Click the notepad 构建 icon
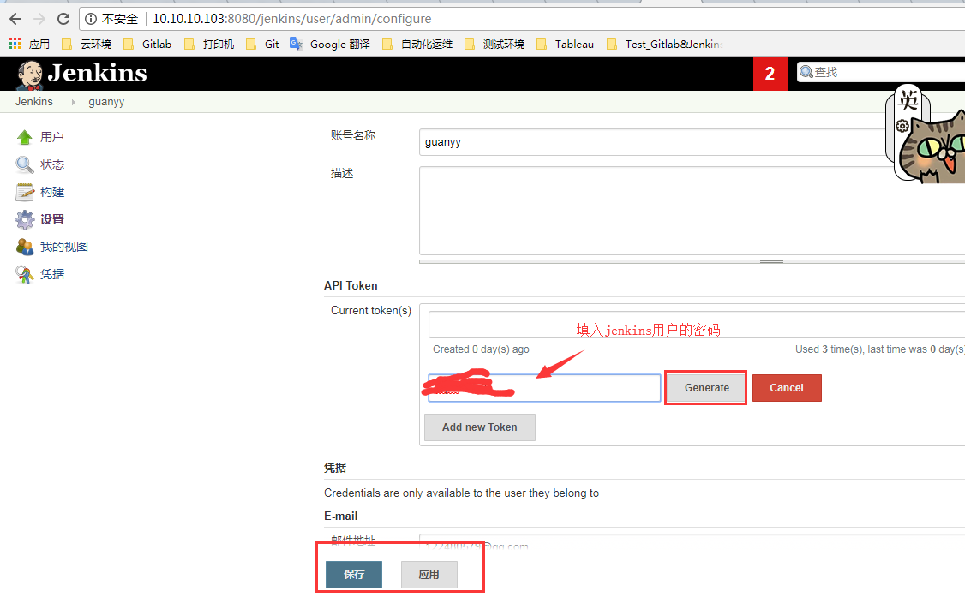The height and width of the screenshot is (597, 965). 25,192
